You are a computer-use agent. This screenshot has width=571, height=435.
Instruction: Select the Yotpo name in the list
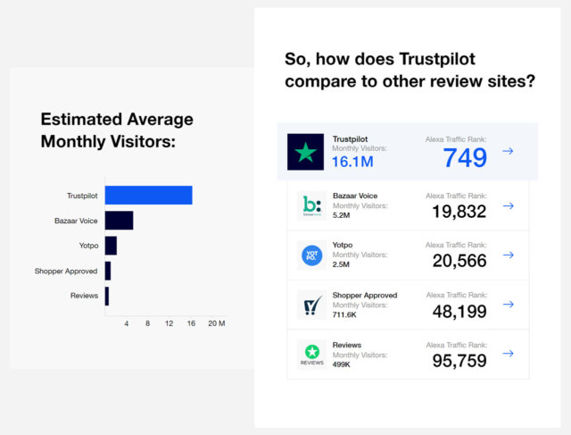coord(343,245)
